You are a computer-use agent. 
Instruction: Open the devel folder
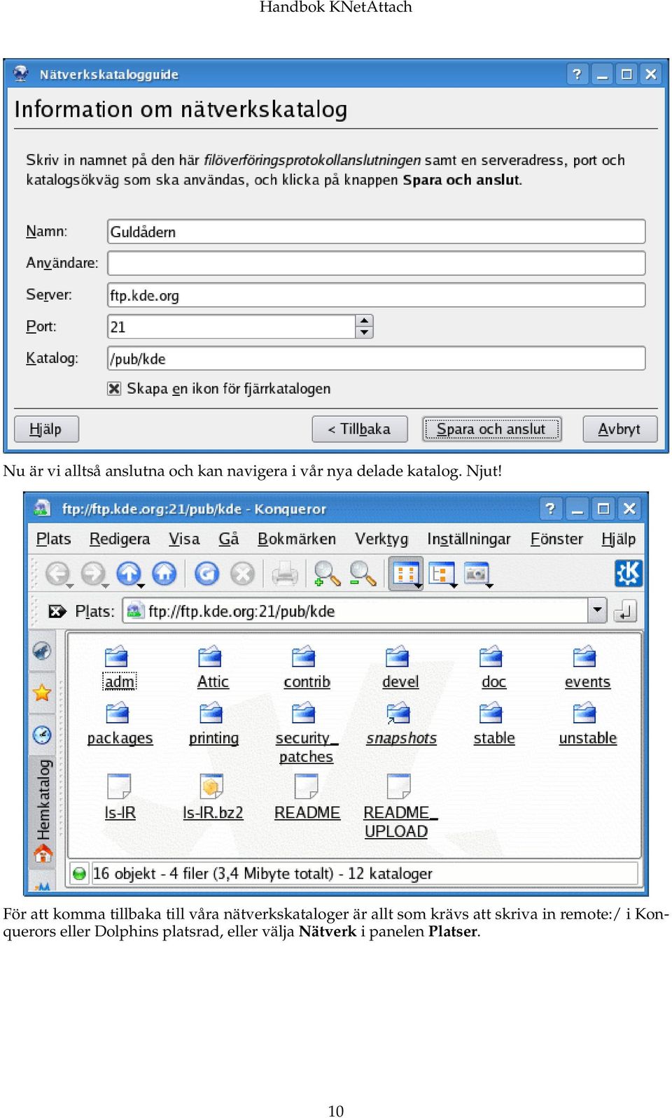(400, 667)
